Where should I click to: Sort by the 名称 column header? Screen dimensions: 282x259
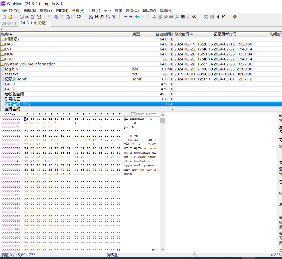coord(66,34)
